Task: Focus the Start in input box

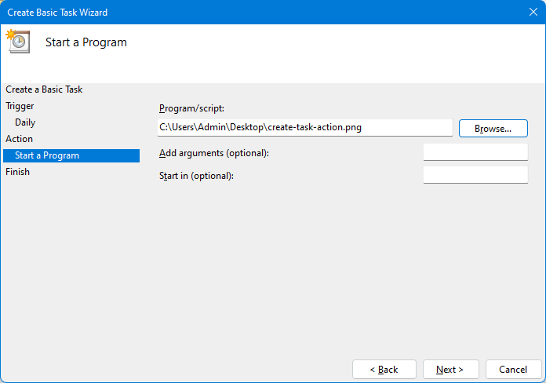Action: pos(475,175)
